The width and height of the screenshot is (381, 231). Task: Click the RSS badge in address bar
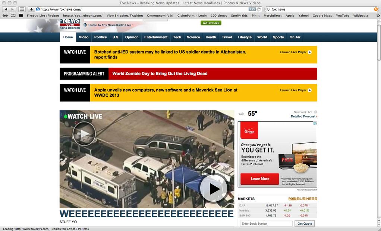click(252, 9)
